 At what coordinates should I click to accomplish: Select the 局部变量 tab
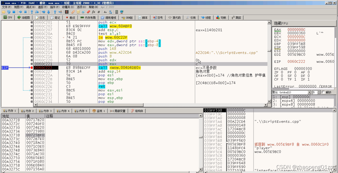tap(118, 111)
